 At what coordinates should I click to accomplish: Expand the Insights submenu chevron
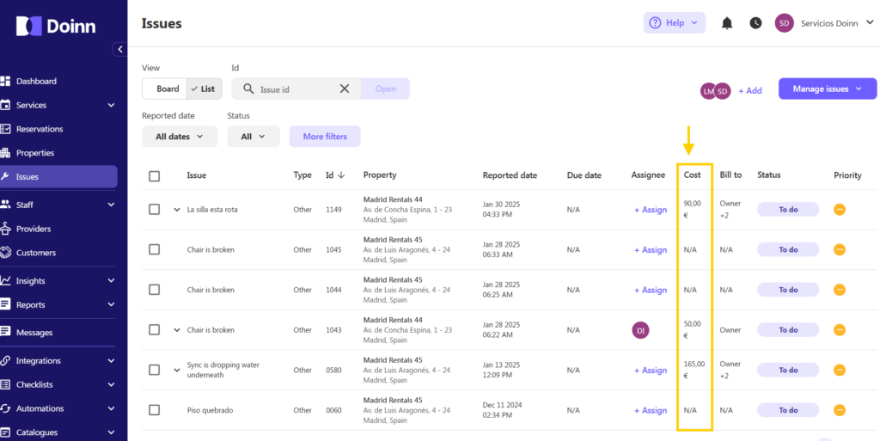111,281
